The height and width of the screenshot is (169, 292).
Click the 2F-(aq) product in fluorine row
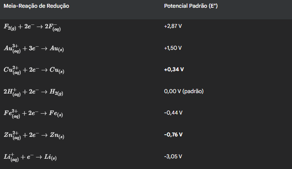point(53,27)
